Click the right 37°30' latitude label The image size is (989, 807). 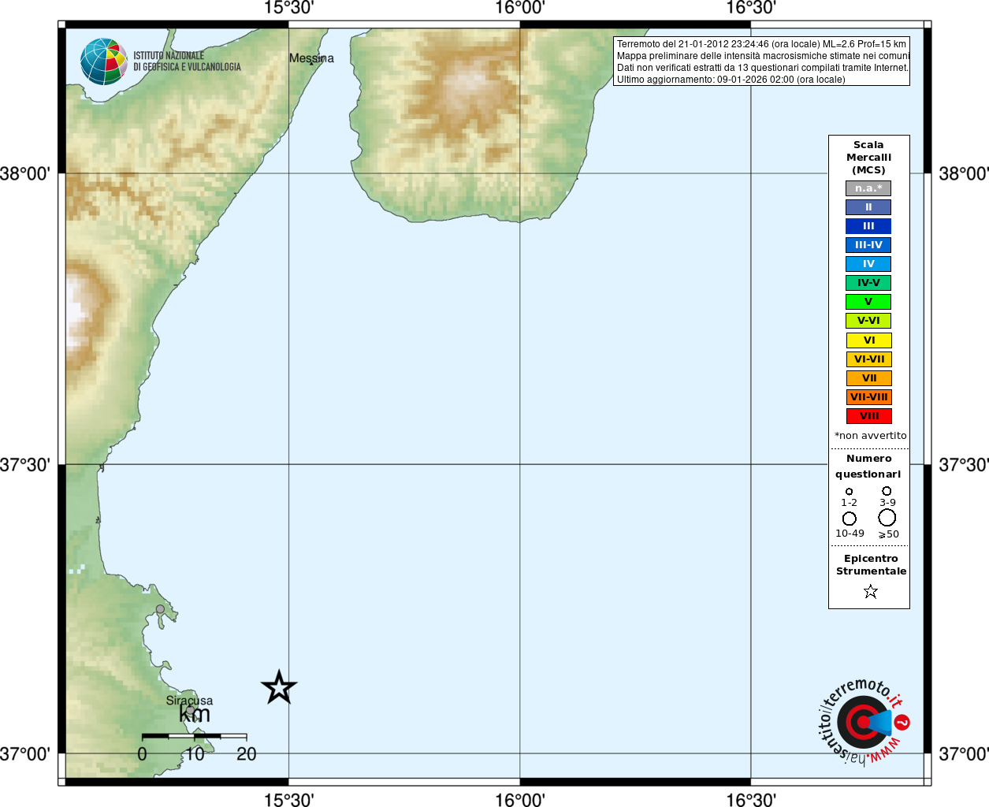pos(964,464)
